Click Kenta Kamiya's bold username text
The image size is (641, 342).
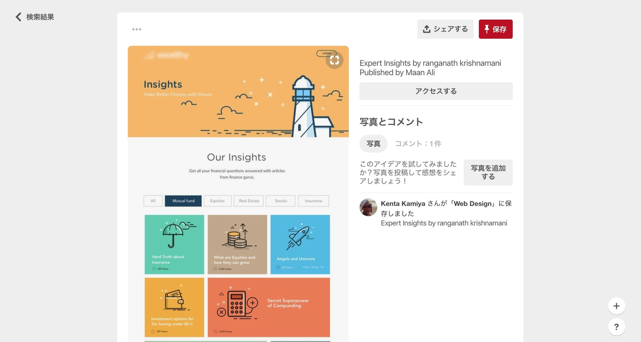[x=402, y=203]
